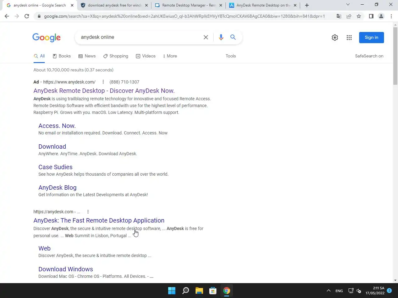398x298 pixels.
Task: Reload the current page
Action: [x=27, y=16]
